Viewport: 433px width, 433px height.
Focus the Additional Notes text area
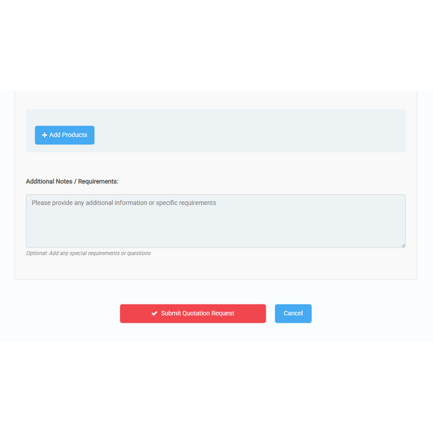coord(216,221)
